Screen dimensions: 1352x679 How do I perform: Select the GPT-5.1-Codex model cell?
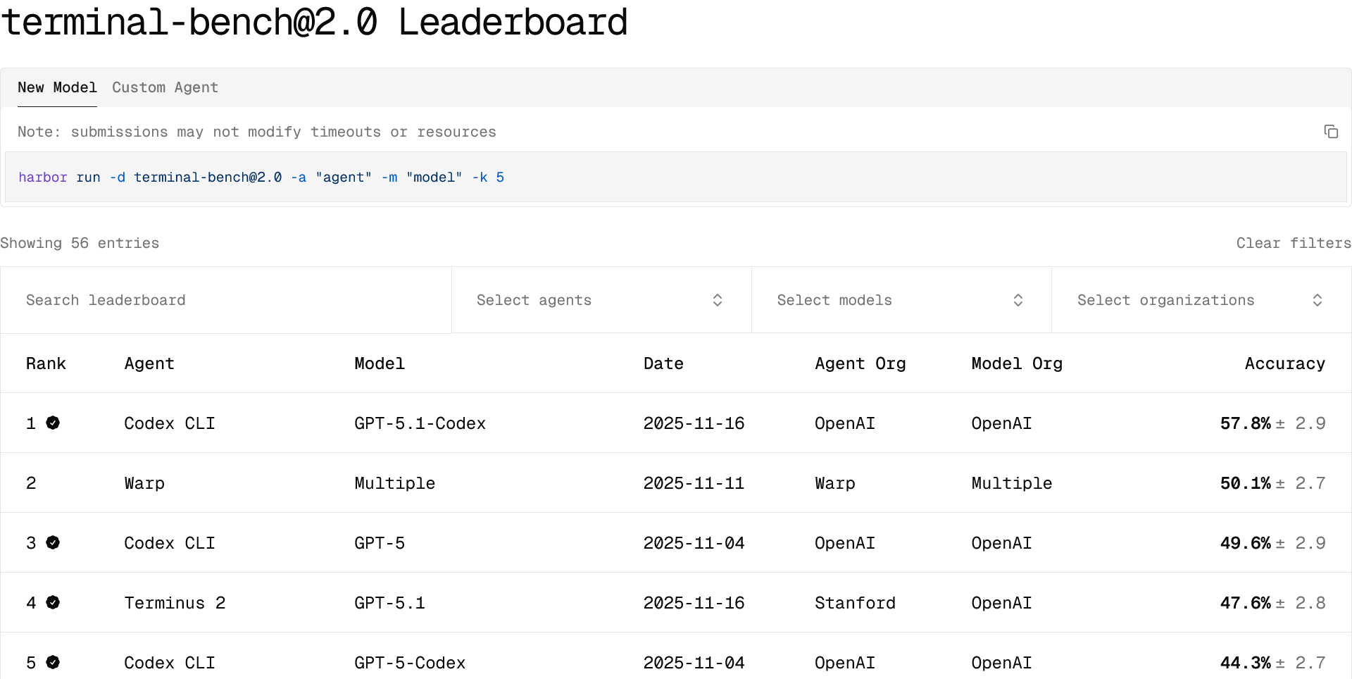point(420,423)
